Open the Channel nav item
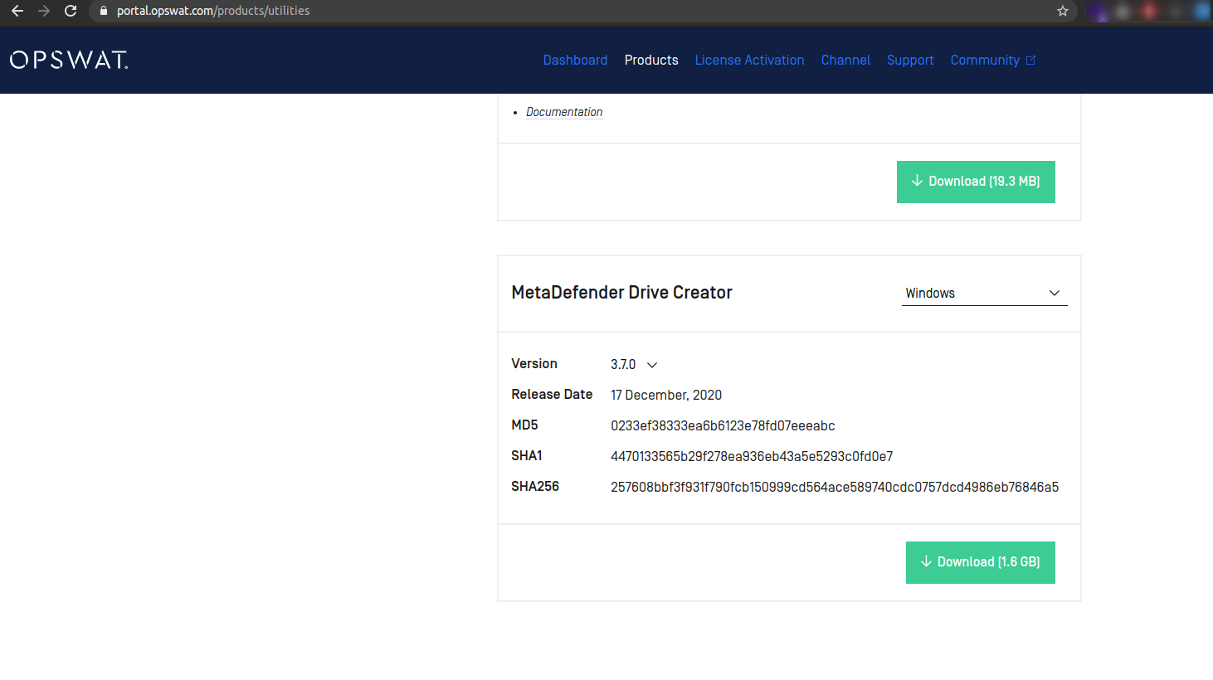This screenshot has height=680, width=1213. [845, 60]
